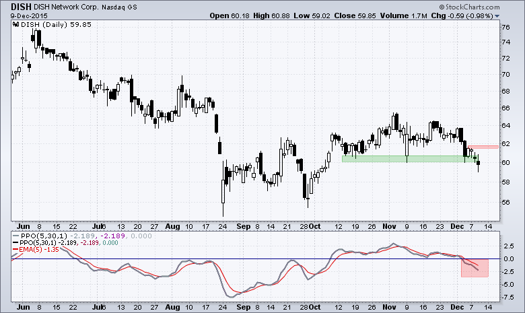
Task: Click the 56 price axis label
Action: [506, 203]
